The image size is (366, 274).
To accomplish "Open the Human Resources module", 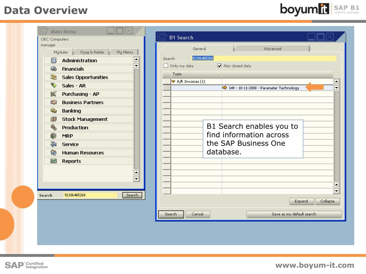I will pos(89,153).
